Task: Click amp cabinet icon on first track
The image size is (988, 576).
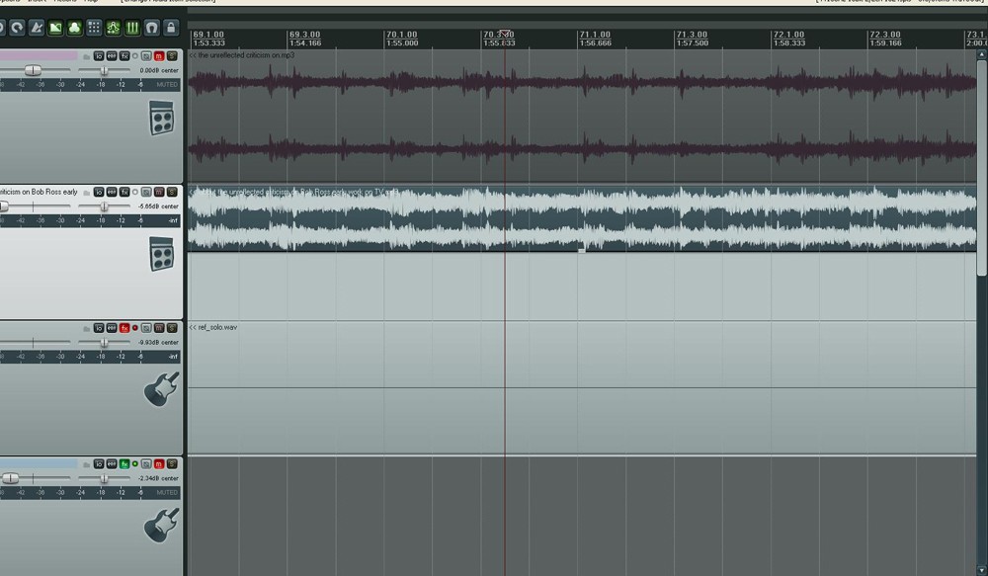Action: [x=161, y=118]
